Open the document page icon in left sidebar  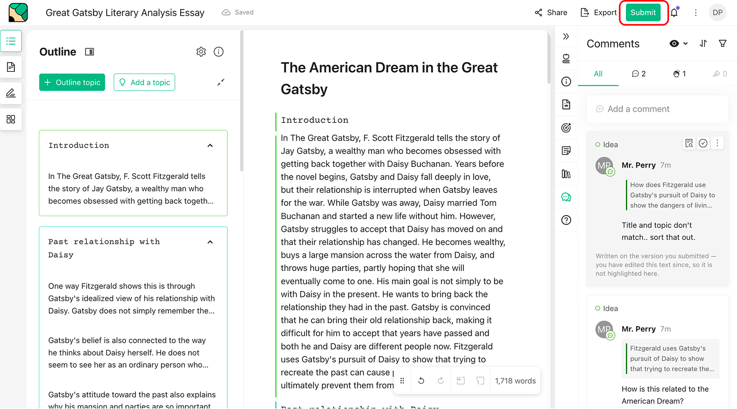pos(11,67)
